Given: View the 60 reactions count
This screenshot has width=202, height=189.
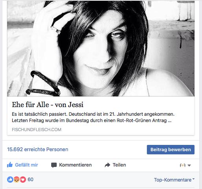Looking at the screenshot, I should tap(30, 180).
